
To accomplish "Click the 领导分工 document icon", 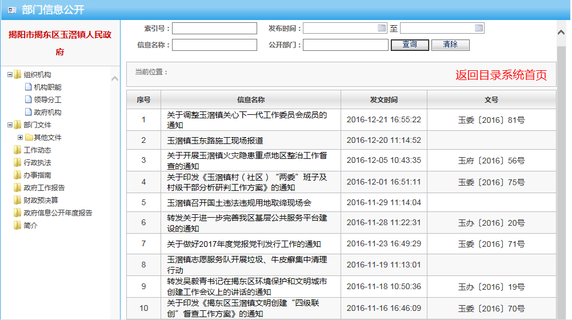I will pos(28,99).
